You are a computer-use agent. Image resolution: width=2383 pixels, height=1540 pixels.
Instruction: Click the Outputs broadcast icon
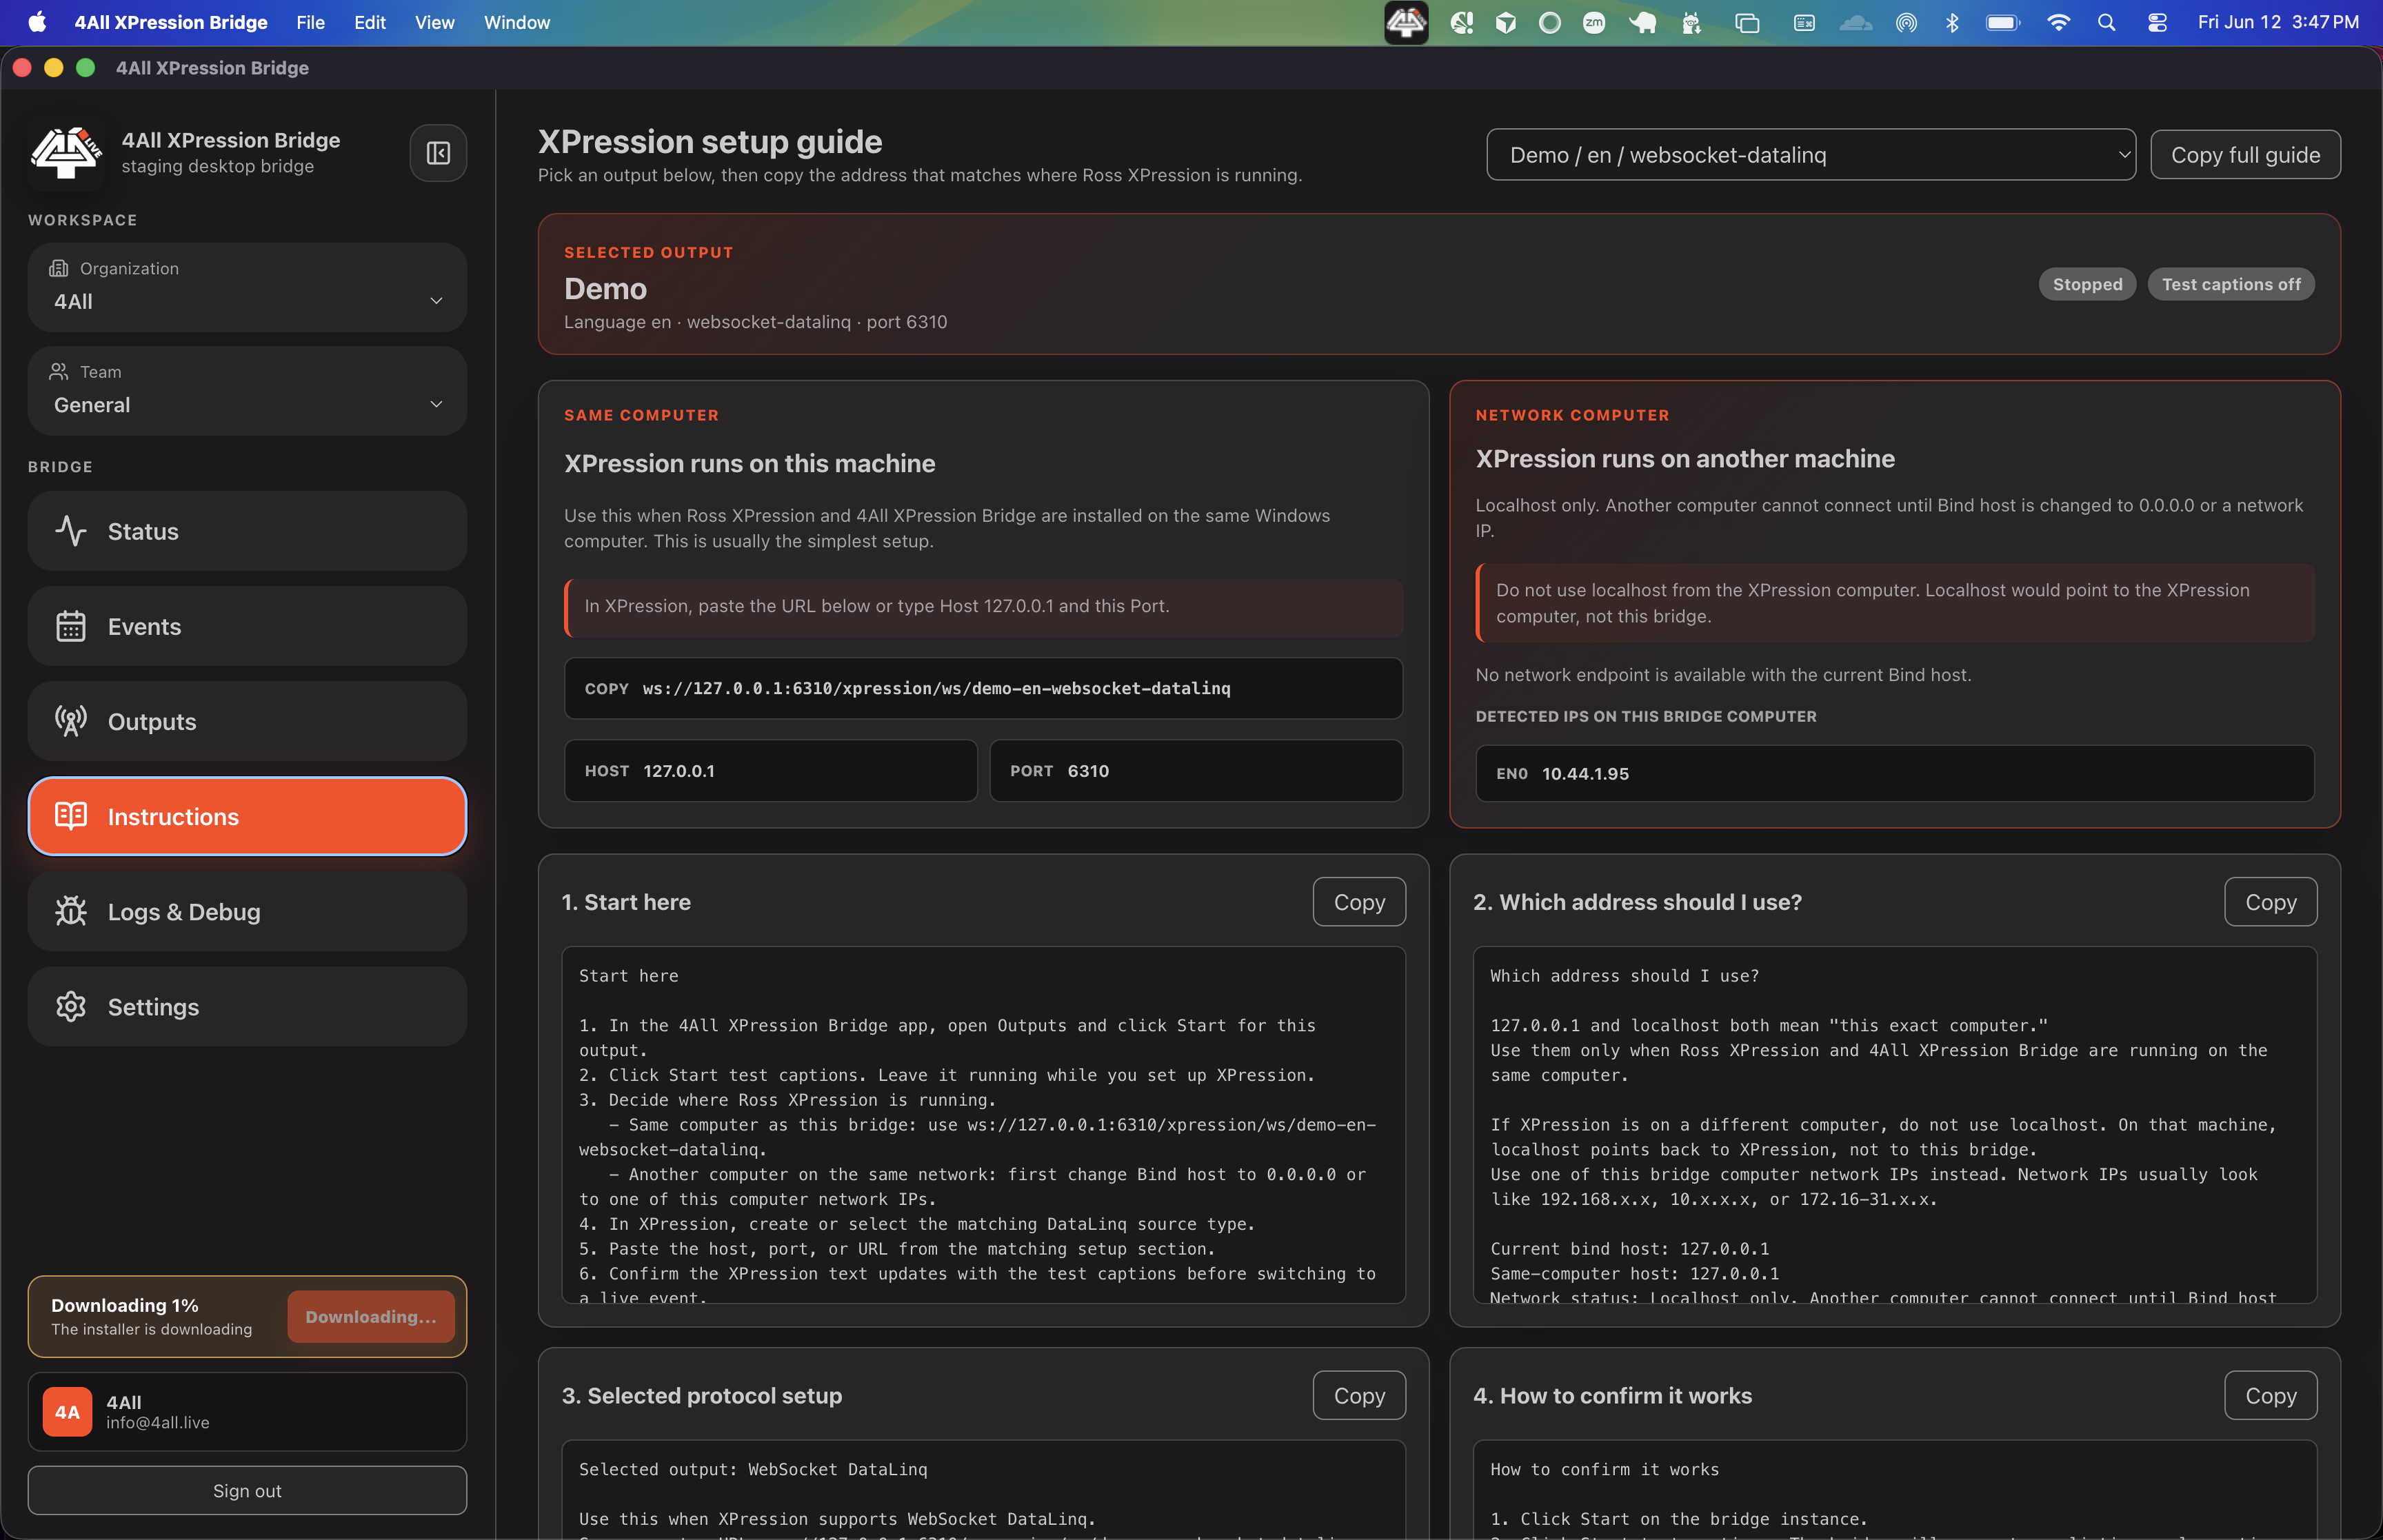71,721
